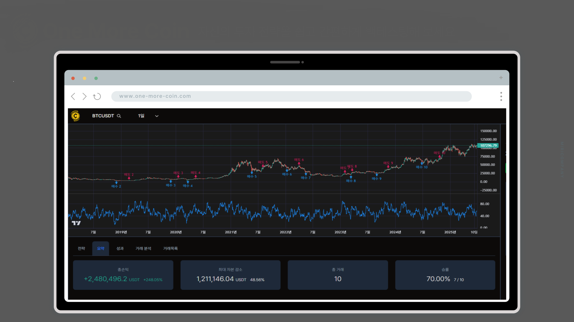This screenshot has height=322, width=574.
Task: Click the 총손익 profit summary card
Action: [x=123, y=275]
